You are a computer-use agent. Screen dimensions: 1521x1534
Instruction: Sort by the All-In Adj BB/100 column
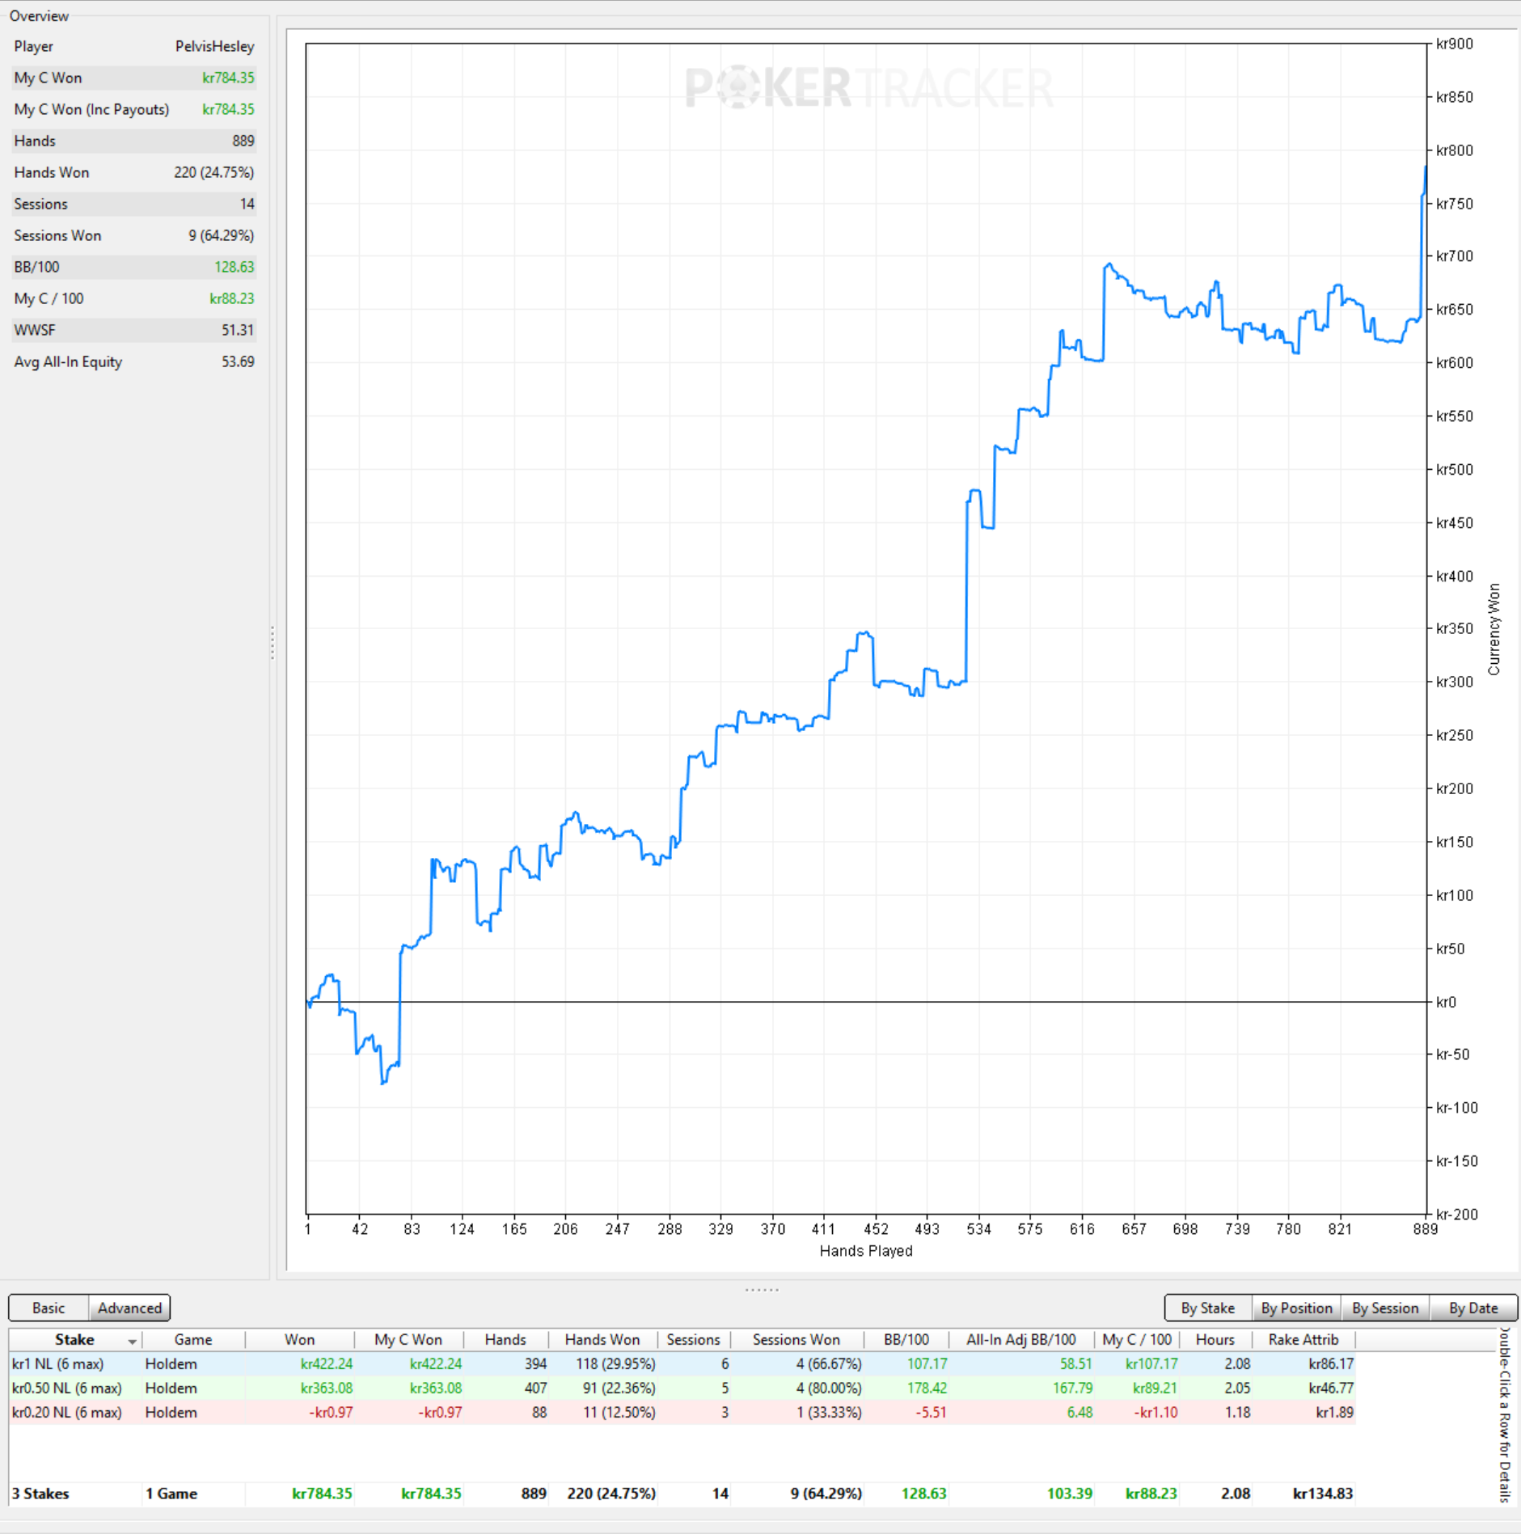coord(1020,1340)
